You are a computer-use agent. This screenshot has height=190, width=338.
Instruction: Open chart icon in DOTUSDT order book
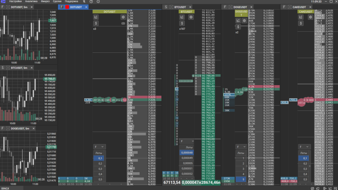96,17
